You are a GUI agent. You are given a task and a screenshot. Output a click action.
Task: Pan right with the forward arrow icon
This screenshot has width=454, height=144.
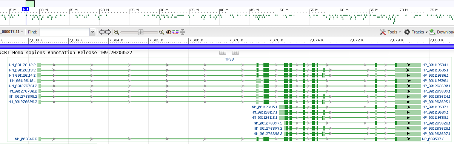point(108,32)
